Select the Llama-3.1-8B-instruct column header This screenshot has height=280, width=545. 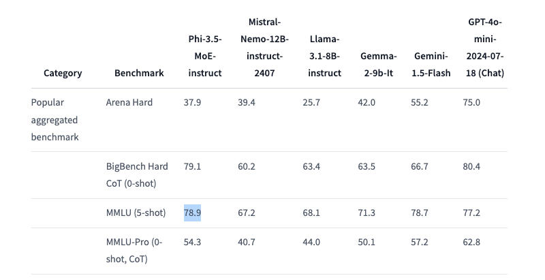point(324,56)
